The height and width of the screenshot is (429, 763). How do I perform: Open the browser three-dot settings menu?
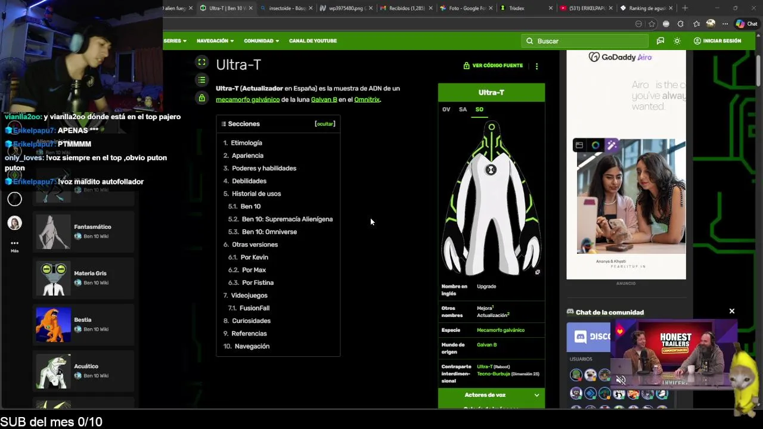(725, 24)
